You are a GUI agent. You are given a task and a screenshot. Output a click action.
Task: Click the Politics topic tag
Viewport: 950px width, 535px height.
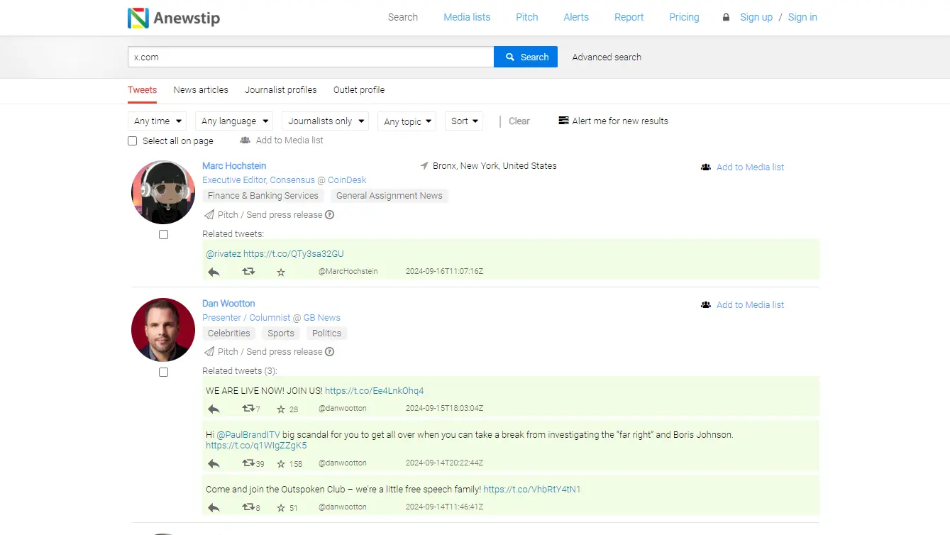[326, 333]
